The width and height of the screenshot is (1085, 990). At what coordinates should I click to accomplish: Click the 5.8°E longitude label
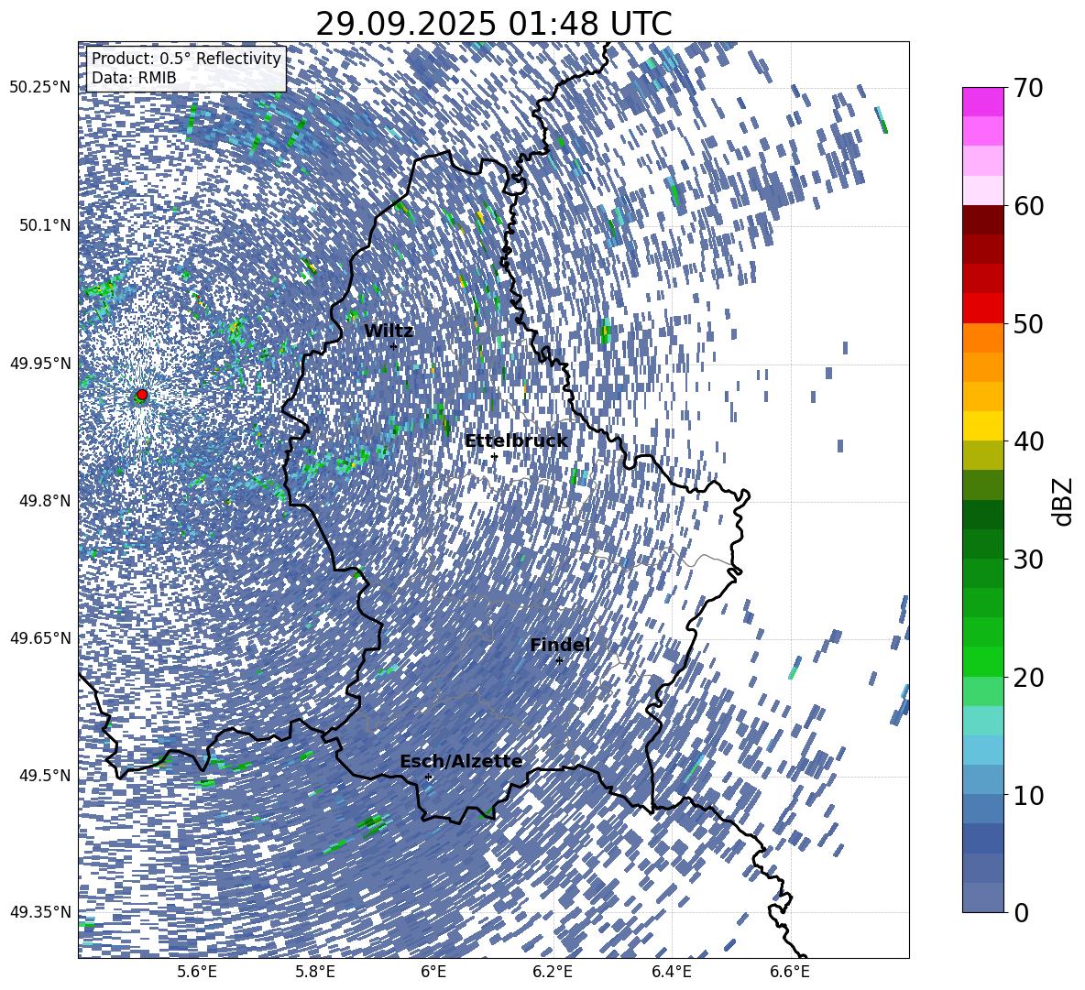(315, 973)
